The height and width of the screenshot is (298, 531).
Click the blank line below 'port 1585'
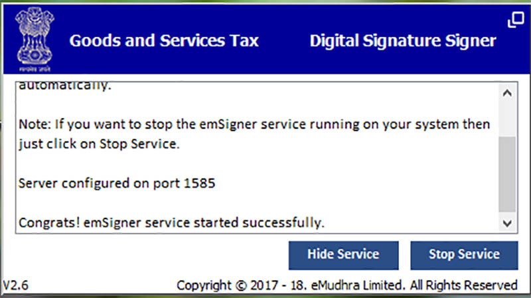(x=199, y=202)
